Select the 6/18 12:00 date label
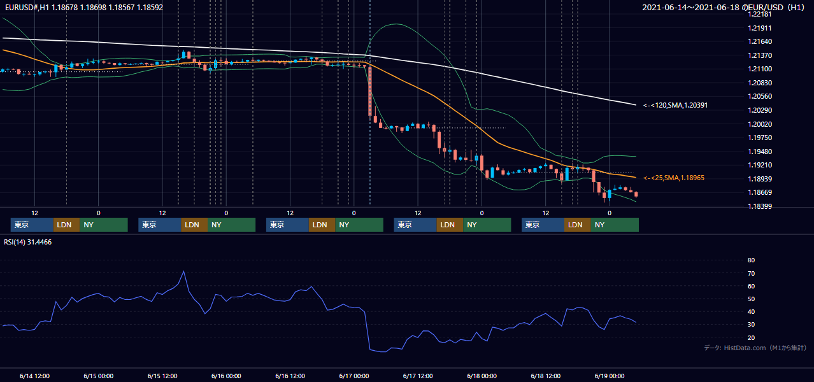 pyautogui.click(x=546, y=376)
